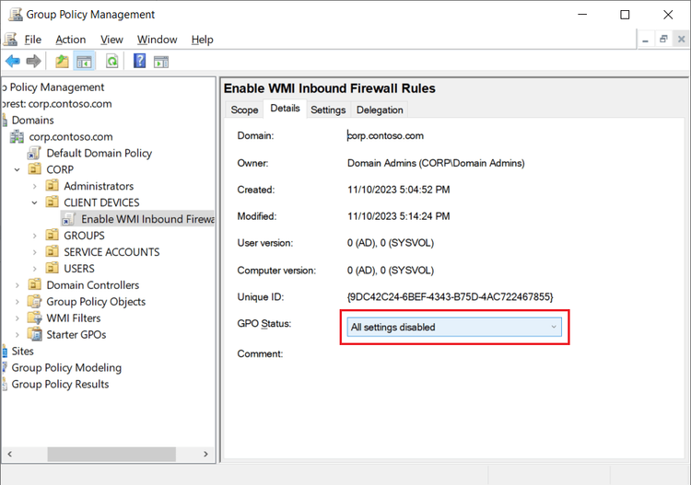691x485 pixels.
Task: Expand the SERVICE ACCOUNTS node chevron
Action: [x=34, y=252]
